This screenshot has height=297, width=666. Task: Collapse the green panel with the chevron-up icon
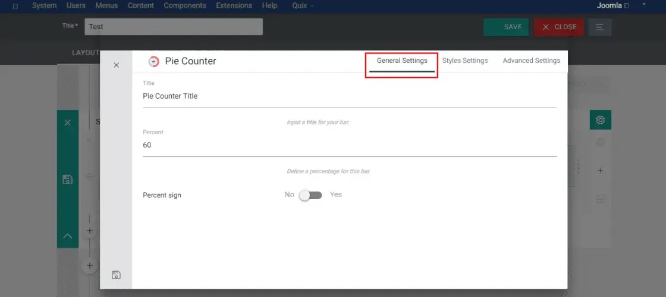(68, 236)
